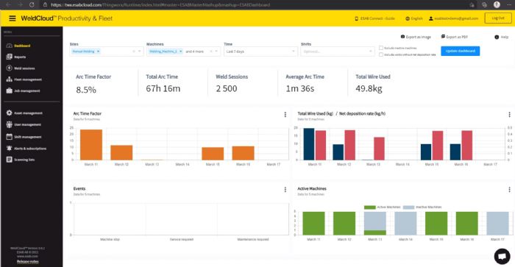Expand the Shifts dropdown

coord(337,51)
